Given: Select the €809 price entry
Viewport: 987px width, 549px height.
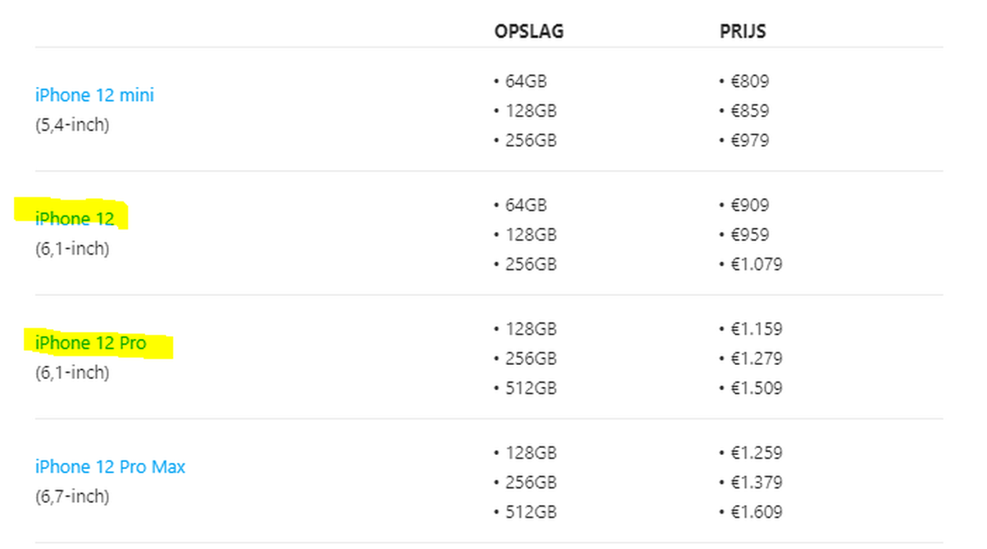Looking at the screenshot, I should pos(750,81).
